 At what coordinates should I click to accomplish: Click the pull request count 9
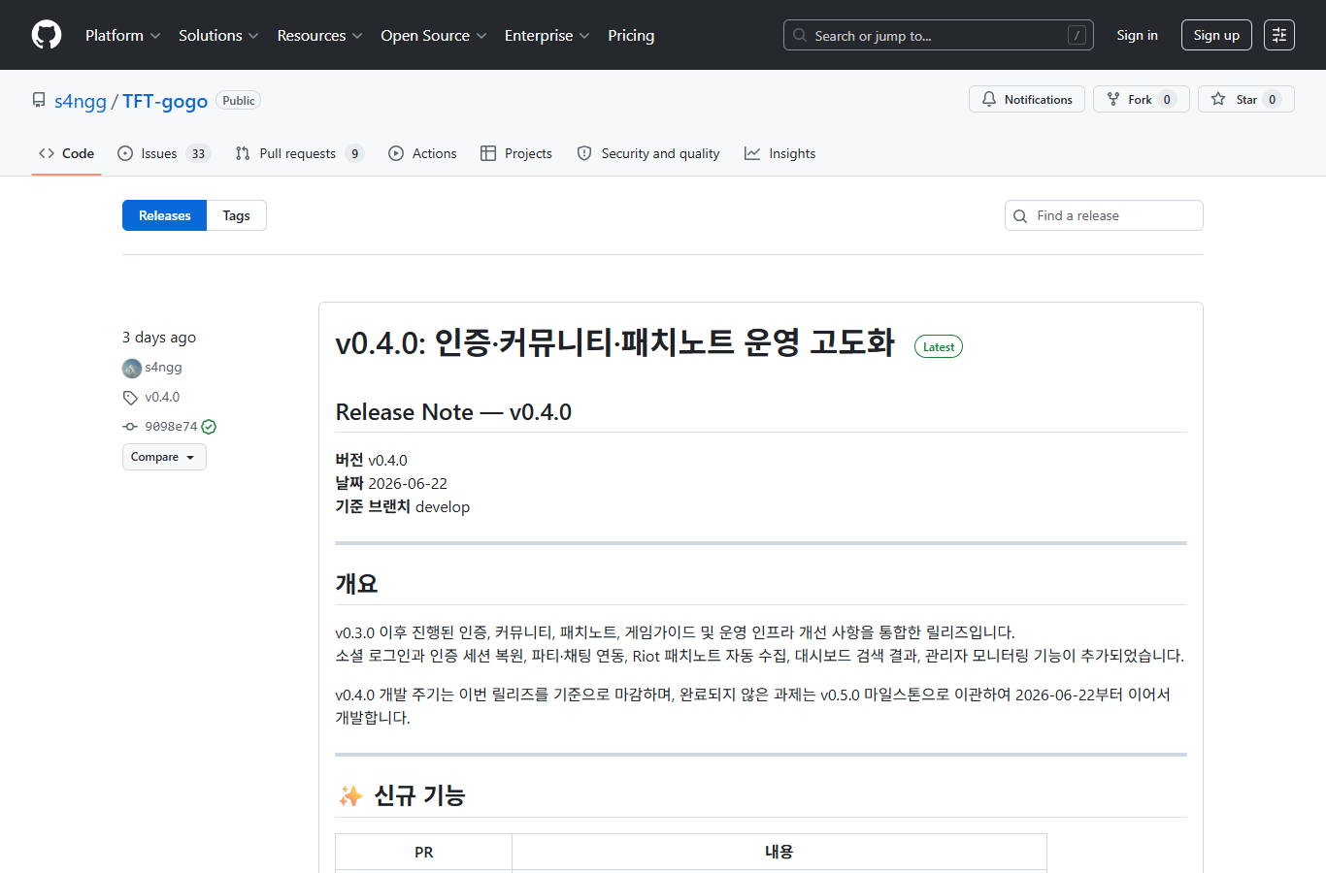tap(354, 153)
